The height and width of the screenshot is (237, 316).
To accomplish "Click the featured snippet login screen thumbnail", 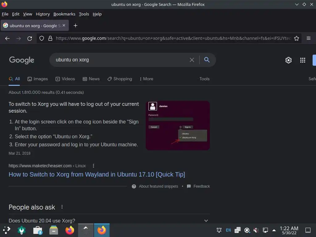I will tap(178, 126).
